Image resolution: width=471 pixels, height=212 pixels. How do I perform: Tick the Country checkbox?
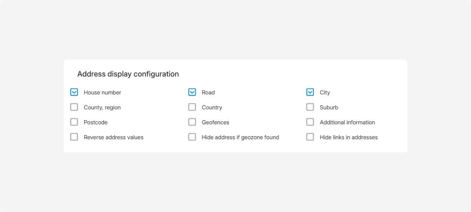(x=192, y=107)
